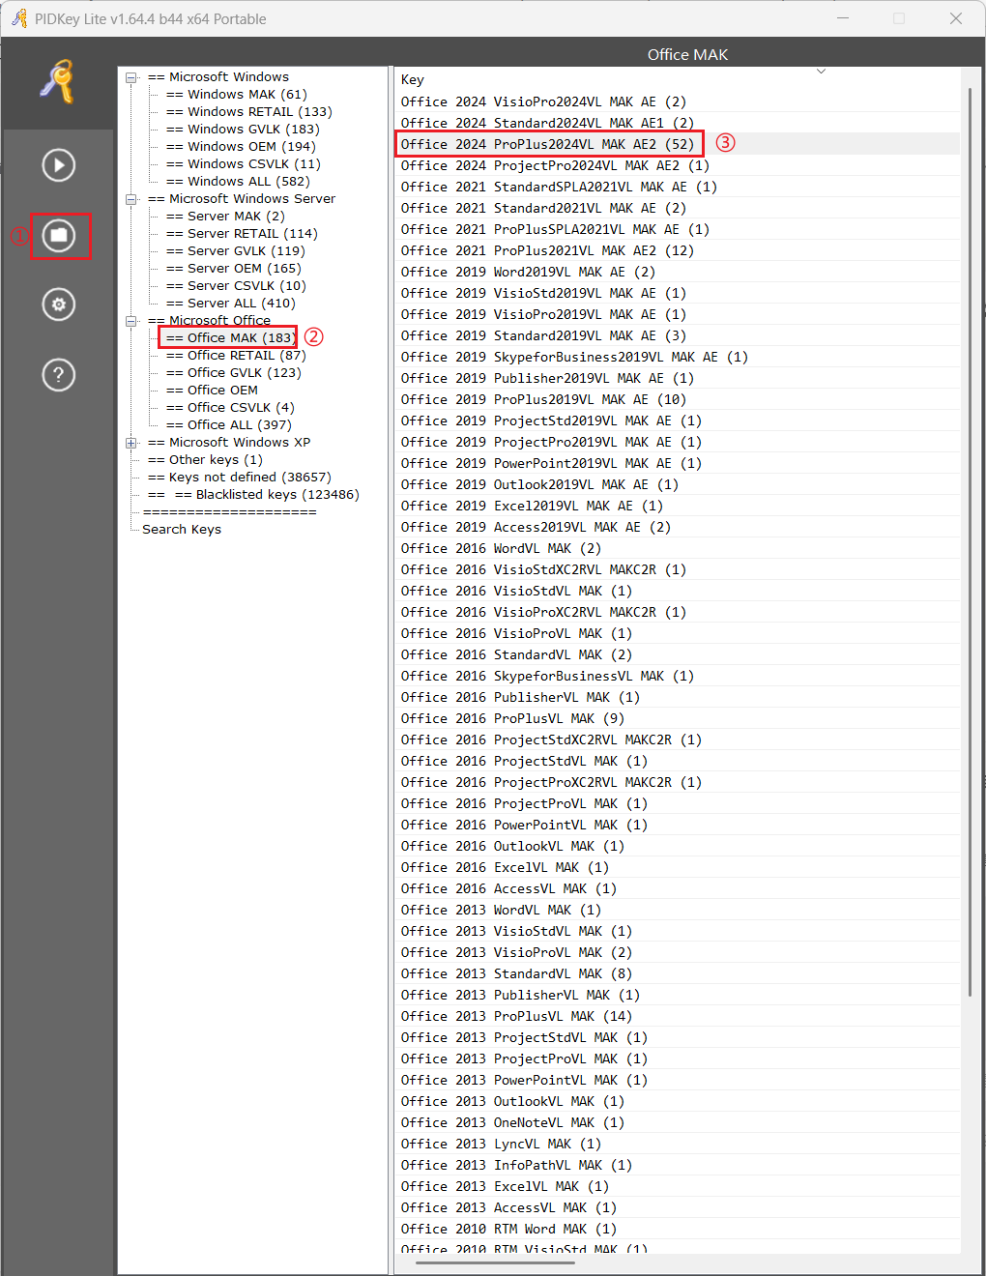Screen dimensions: 986x1276
Task: Click the PIDKey keys logo icon
Action: point(58,82)
